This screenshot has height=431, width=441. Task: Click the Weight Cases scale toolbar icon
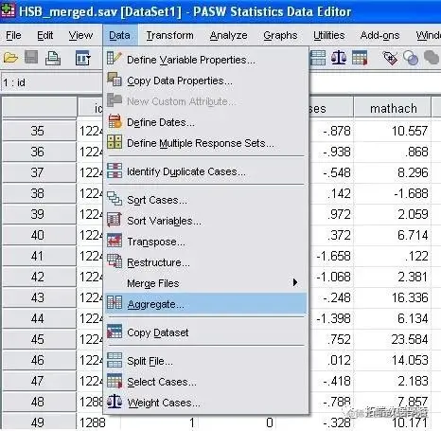[339, 58]
